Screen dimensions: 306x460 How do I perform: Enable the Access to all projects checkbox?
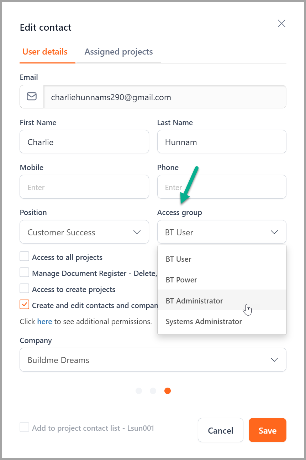24,256
